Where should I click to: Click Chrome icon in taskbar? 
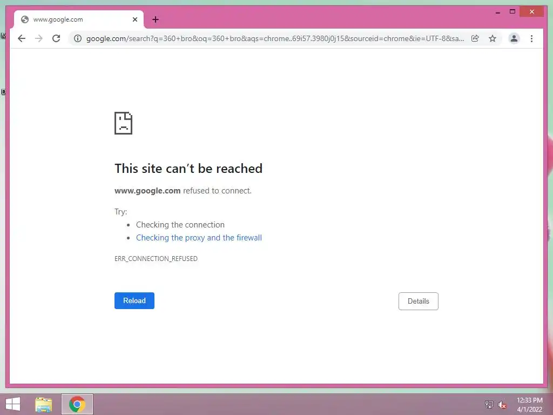(x=77, y=404)
